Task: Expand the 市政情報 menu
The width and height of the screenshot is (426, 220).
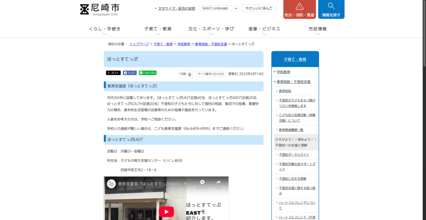Action: (317, 30)
